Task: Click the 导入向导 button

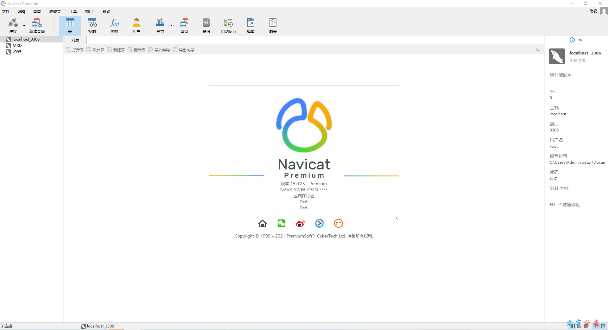Action: (x=159, y=50)
